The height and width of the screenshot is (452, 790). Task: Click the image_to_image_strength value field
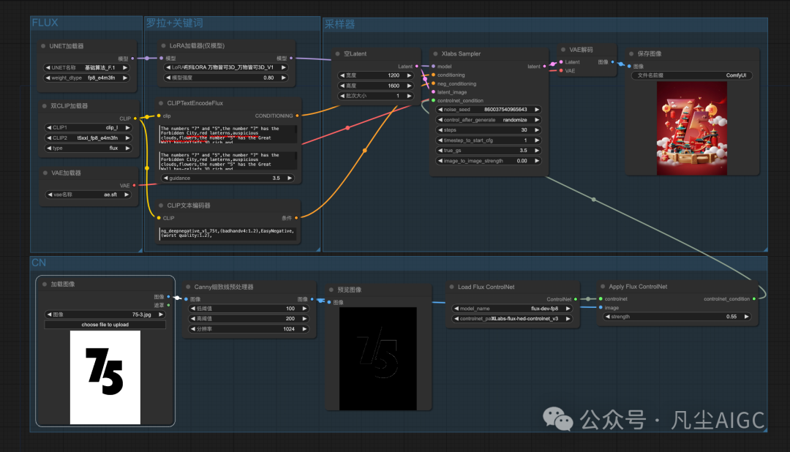(x=488, y=161)
